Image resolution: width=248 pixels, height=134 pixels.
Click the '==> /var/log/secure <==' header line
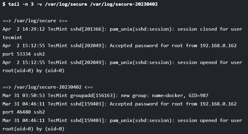[35, 21]
